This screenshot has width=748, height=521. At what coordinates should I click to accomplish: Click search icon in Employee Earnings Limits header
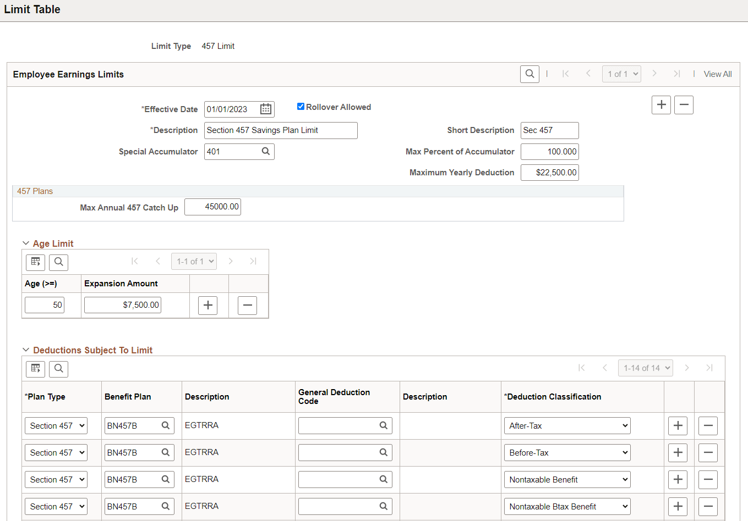point(529,74)
